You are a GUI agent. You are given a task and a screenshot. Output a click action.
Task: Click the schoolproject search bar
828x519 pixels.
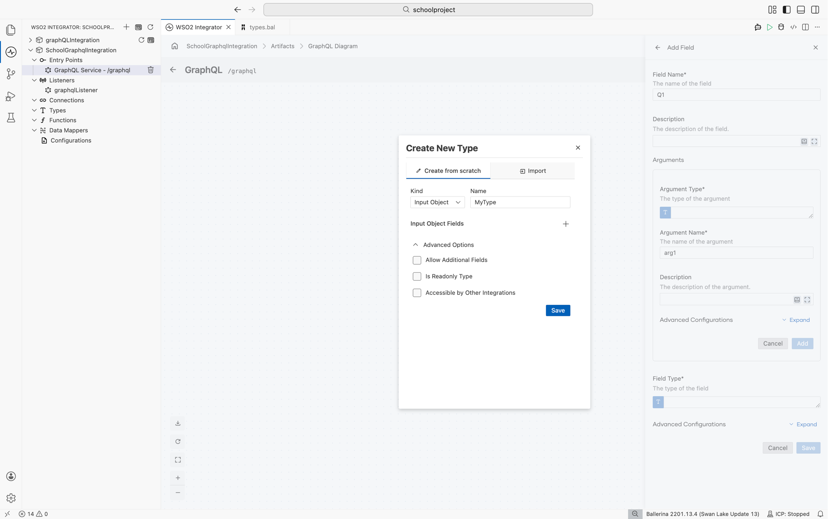tap(428, 10)
